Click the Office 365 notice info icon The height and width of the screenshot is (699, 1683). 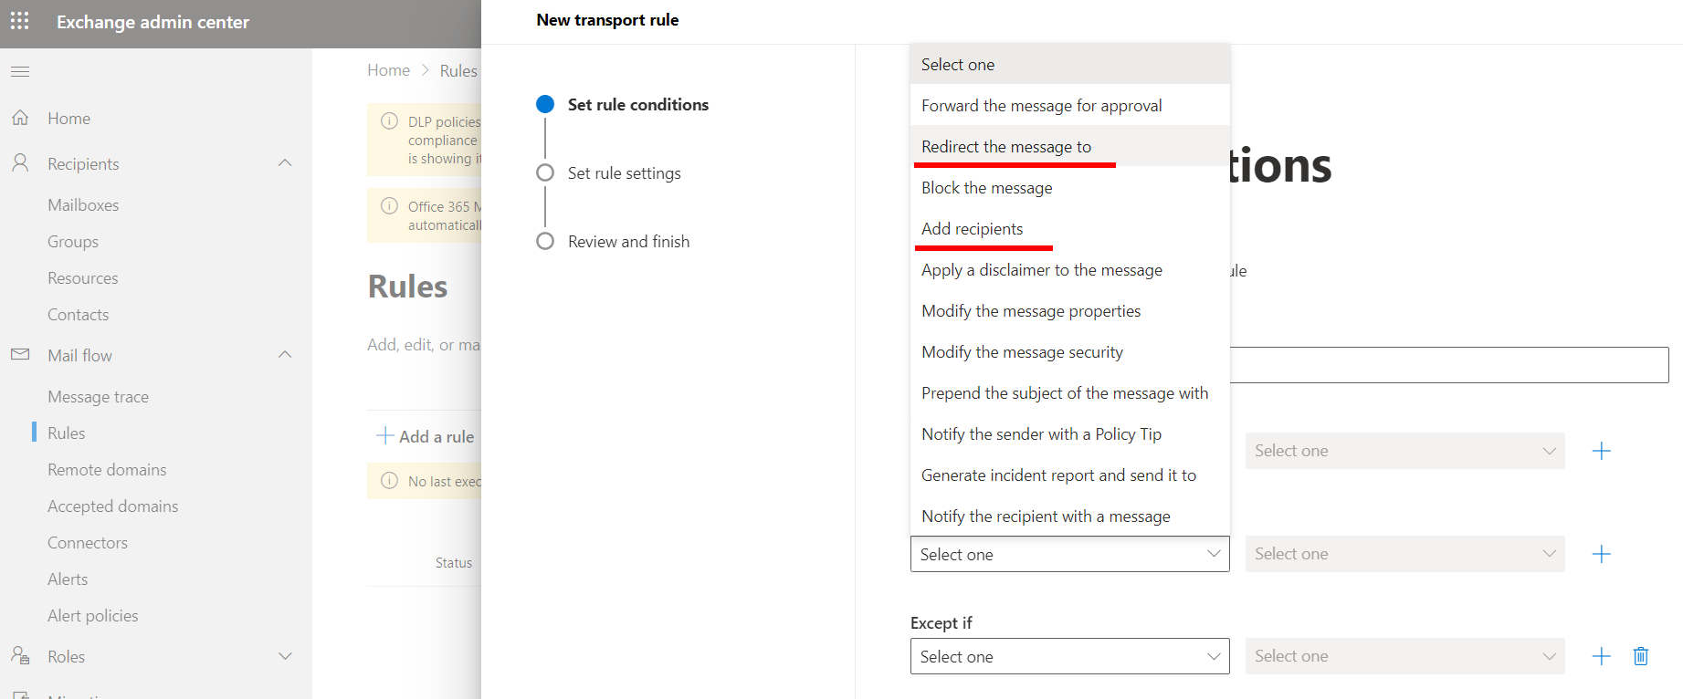[x=389, y=205]
